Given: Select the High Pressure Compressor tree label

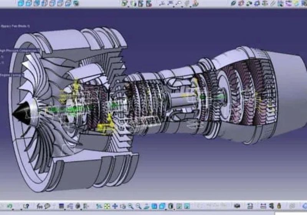Looking at the screenshot, I should [x=20, y=51].
